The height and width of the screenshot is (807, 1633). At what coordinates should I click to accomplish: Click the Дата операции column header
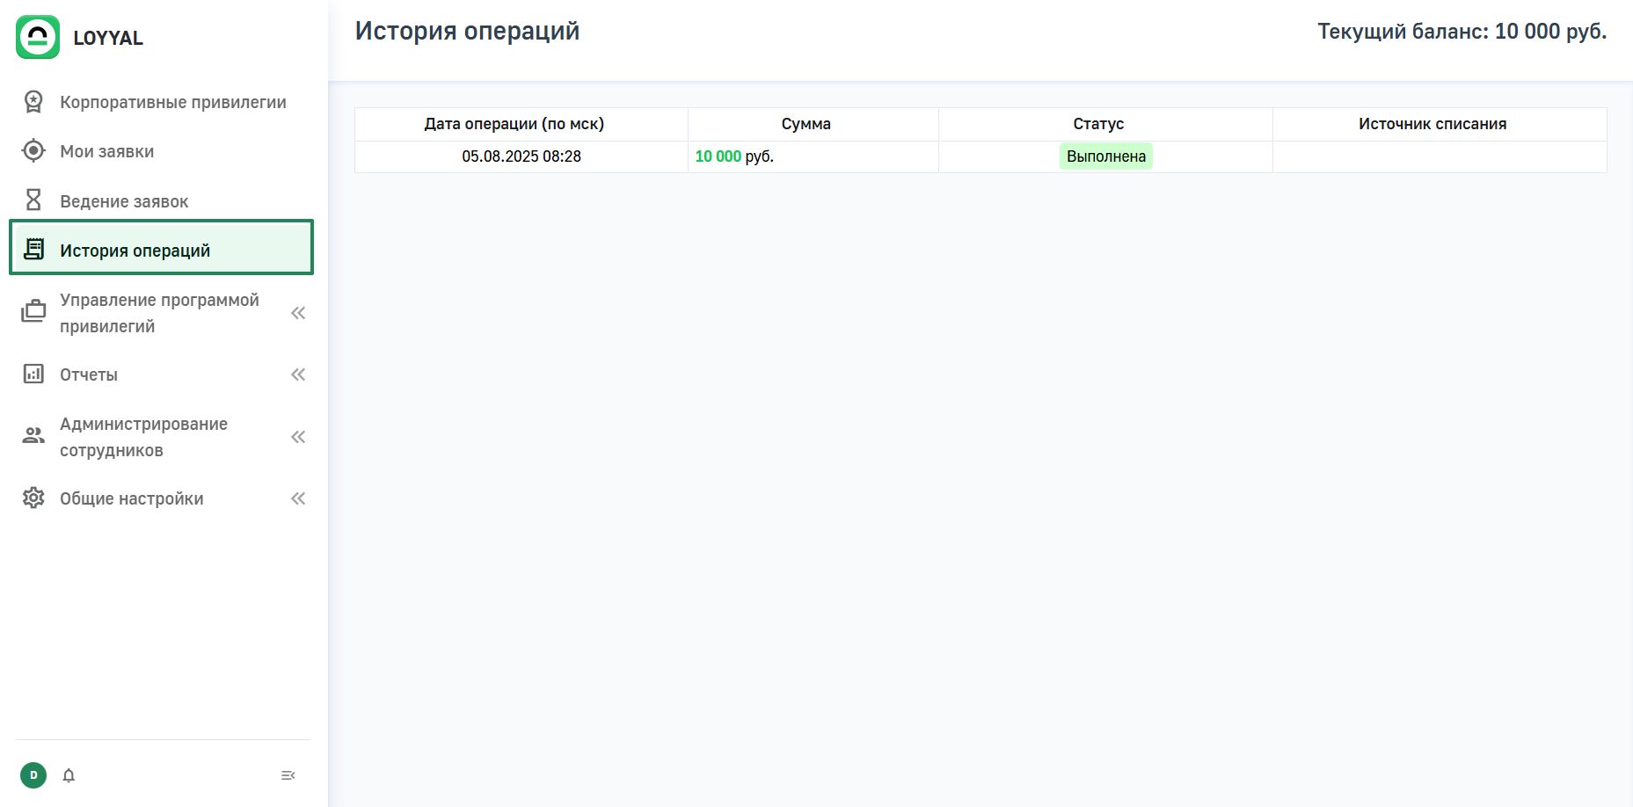[514, 124]
